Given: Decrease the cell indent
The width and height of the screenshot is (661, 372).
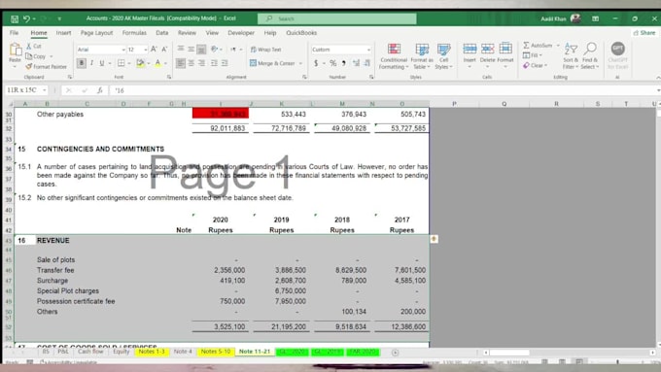Looking at the screenshot, I should (x=214, y=63).
